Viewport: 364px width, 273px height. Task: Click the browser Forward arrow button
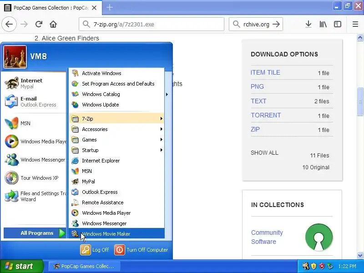24,24
